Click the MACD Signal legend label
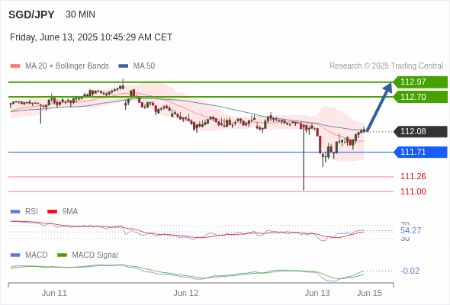Viewport: 450px width, 305px height. pos(95,255)
